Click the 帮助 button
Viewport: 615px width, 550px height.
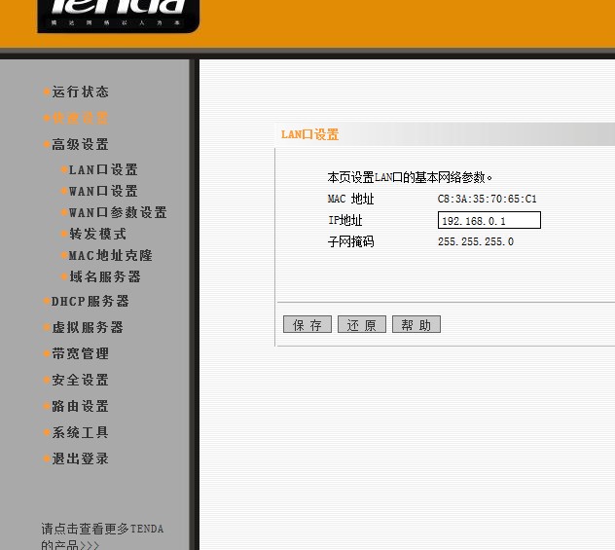pyautogui.click(x=416, y=324)
